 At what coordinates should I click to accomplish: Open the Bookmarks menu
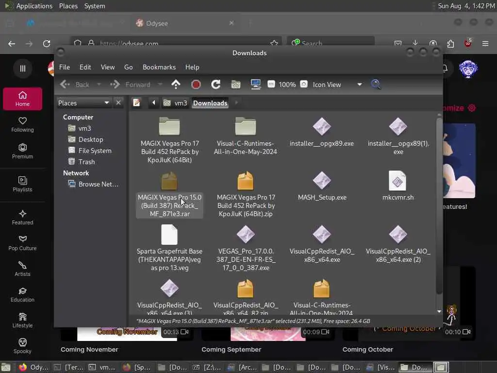[x=159, y=67]
